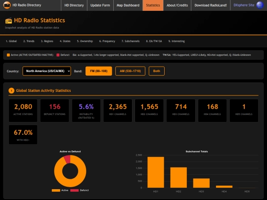267x200 pixels.
Task: Jump to section 2. Trends
Action: 29,41
